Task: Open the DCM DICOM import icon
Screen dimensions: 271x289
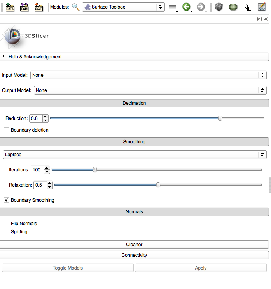Action: (24, 7)
